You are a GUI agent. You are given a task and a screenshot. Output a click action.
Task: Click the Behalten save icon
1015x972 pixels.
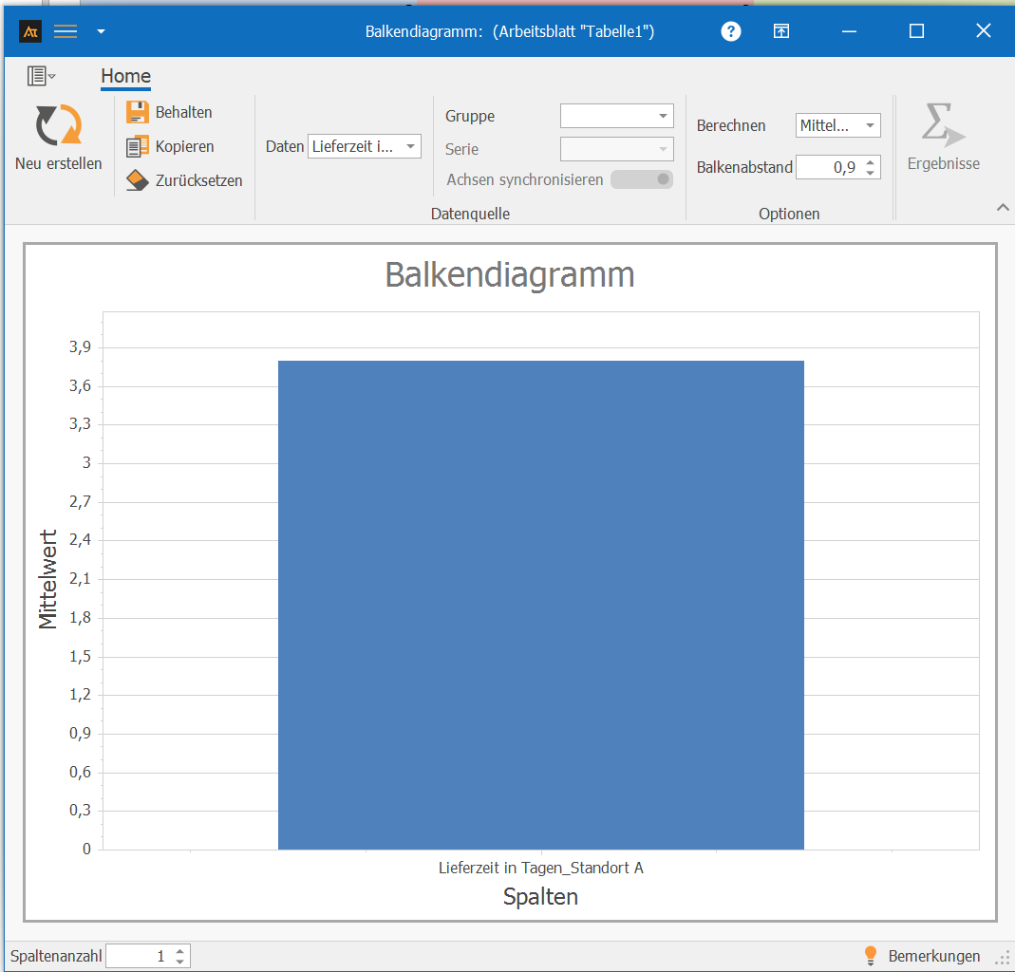138,112
